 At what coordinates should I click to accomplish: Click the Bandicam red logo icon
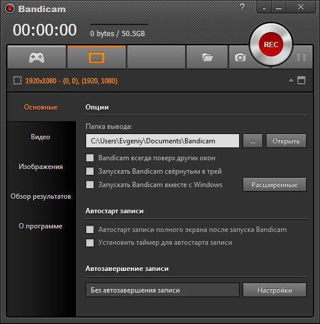10,9
